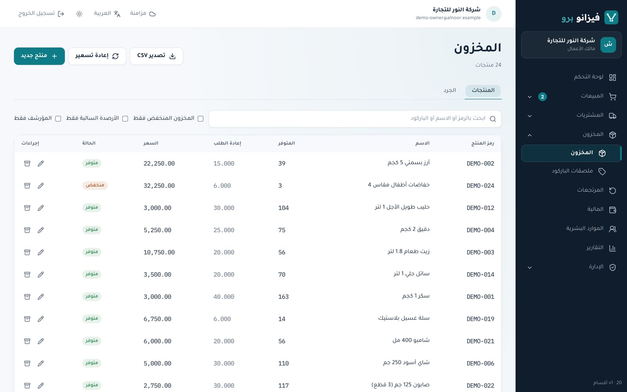Click the المتوفر column header
Viewport: 627px width, 392px height.
point(287,143)
